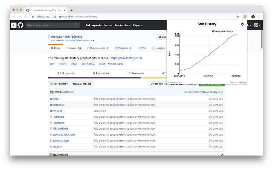
Task: Click the Create new file button
Action: pyautogui.click(x=158, y=84)
